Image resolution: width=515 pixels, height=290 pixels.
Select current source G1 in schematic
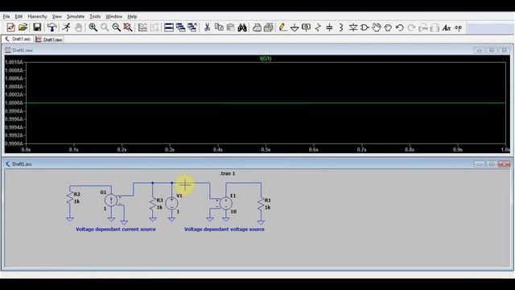[111, 201]
